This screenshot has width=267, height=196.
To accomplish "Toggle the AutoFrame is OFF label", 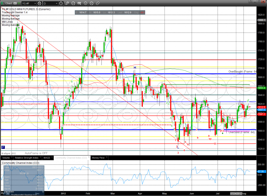I will tap(37, 153).
